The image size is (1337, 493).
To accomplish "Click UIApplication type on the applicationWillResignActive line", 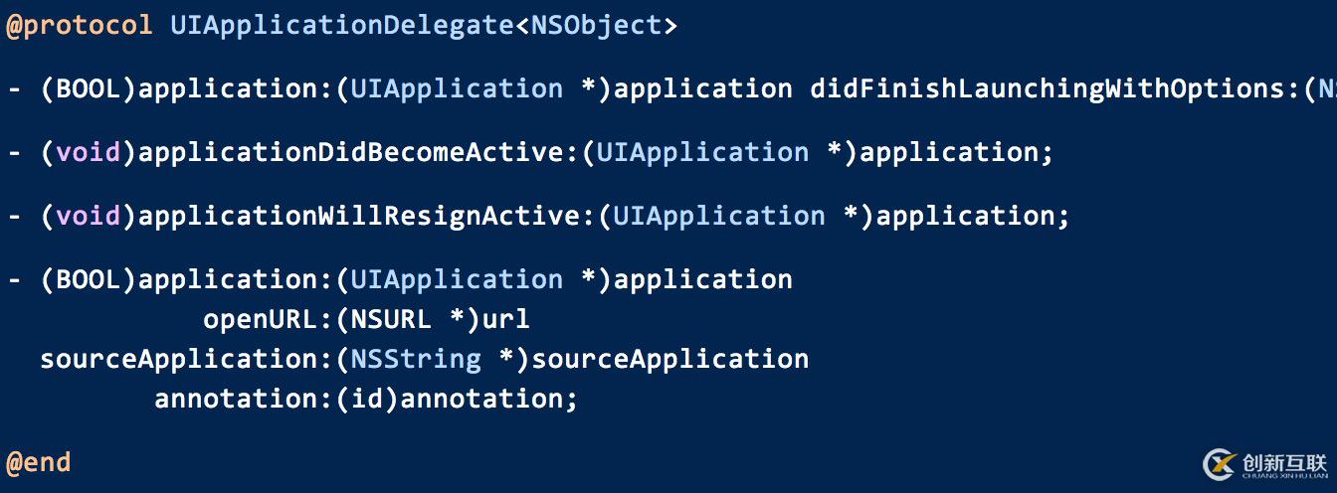I will click(x=718, y=216).
